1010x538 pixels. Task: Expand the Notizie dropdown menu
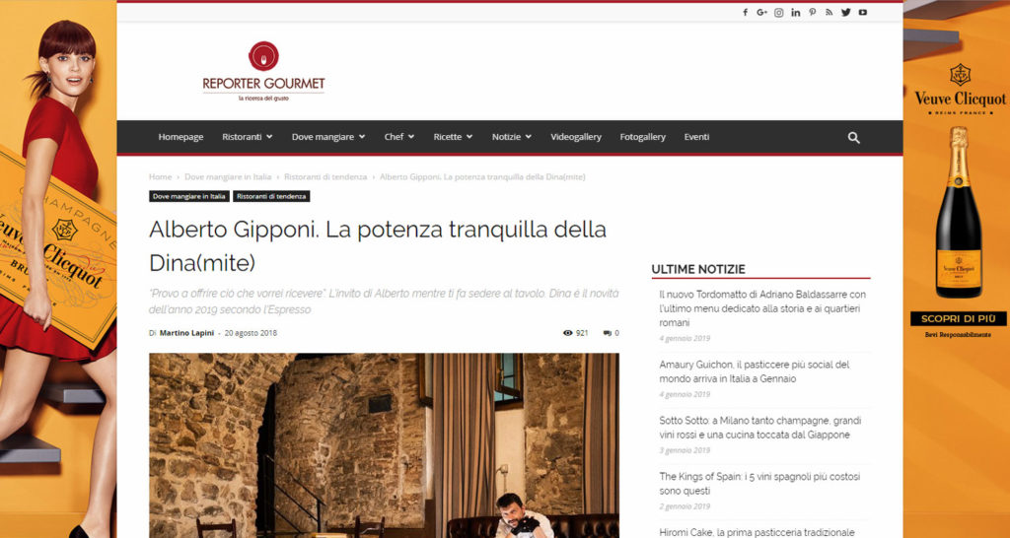point(512,136)
